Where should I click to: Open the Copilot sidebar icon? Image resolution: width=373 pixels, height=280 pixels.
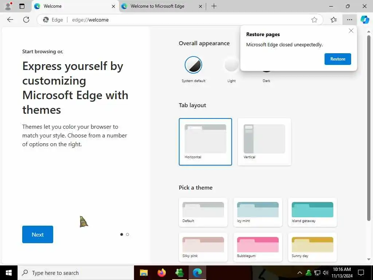(x=365, y=20)
